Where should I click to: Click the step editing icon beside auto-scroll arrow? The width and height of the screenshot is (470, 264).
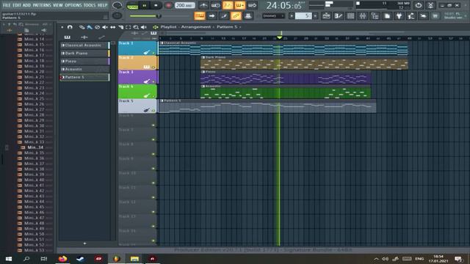click(x=224, y=16)
